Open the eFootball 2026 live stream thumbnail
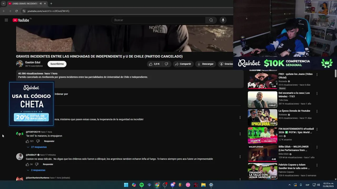 point(262,135)
